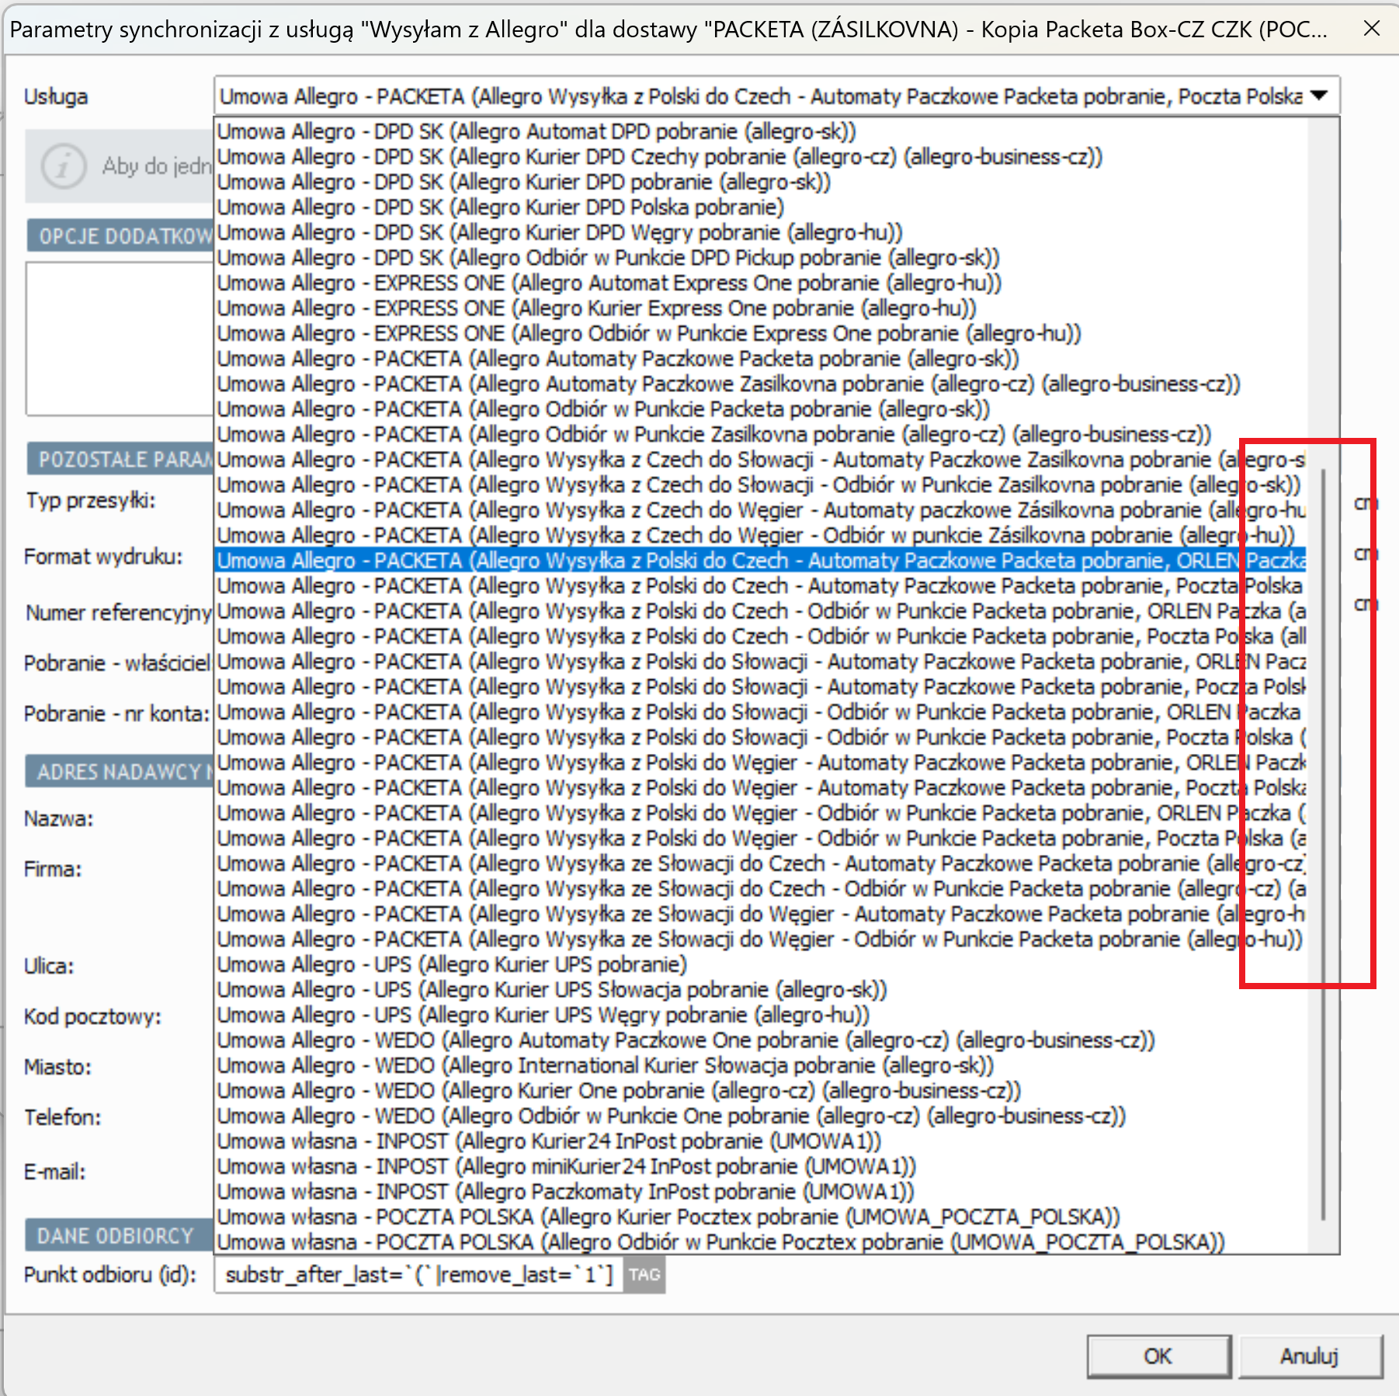The width and height of the screenshot is (1399, 1396).
Task: Click the TAG icon beside Punkt odbioru
Action: tap(644, 1275)
